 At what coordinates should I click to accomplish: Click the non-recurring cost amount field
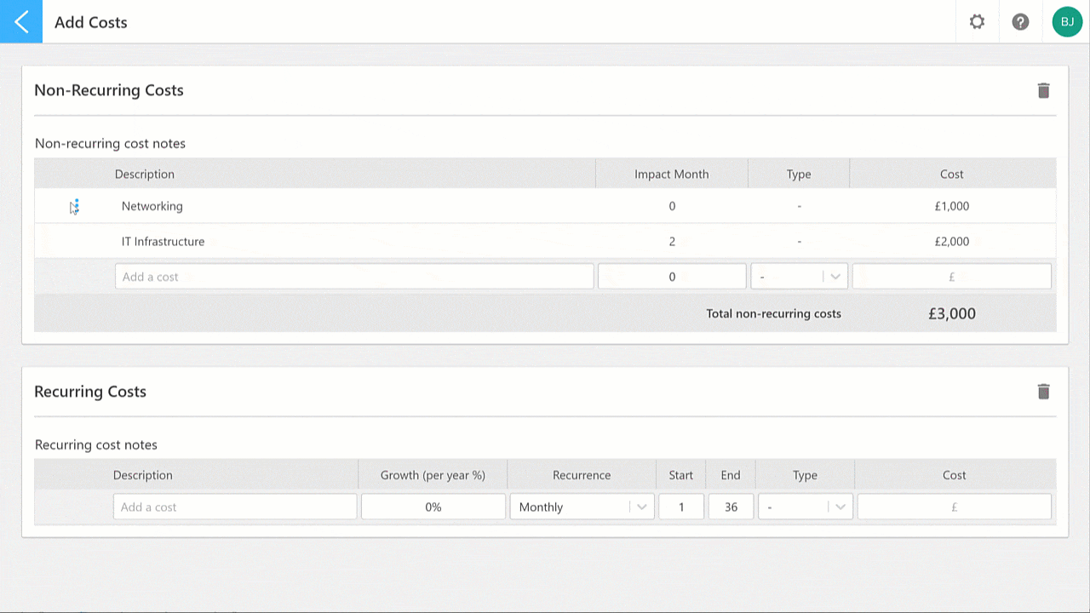click(952, 277)
